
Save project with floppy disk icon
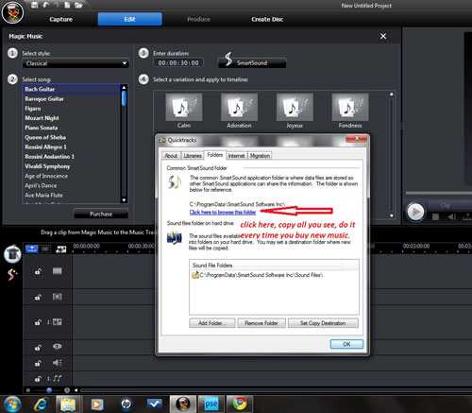pos(35,5)
